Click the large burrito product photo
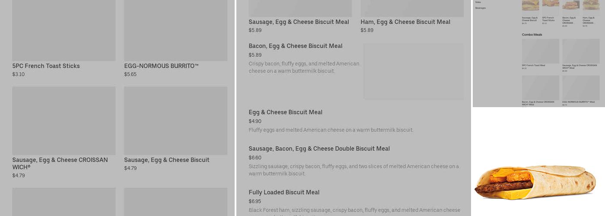 (535, 182)
